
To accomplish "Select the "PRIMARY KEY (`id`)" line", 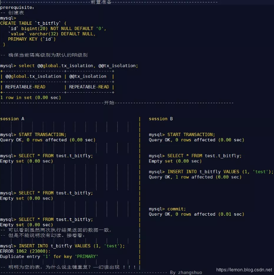I will pos(32,39).
